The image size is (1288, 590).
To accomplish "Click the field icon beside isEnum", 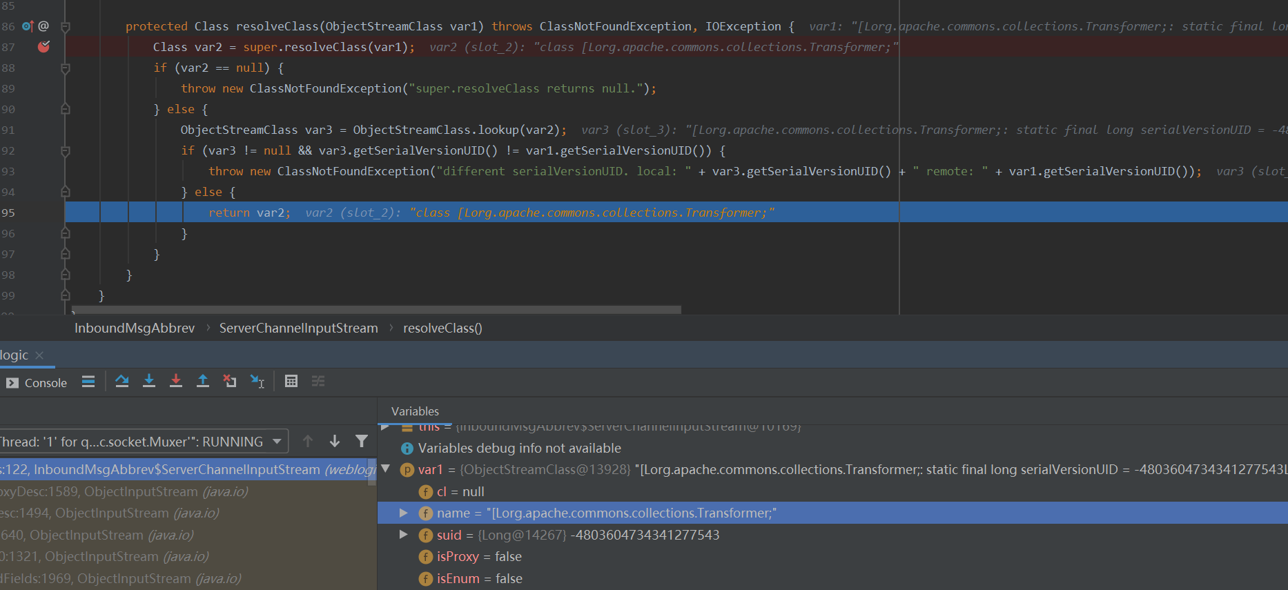I will click(426, 579).
